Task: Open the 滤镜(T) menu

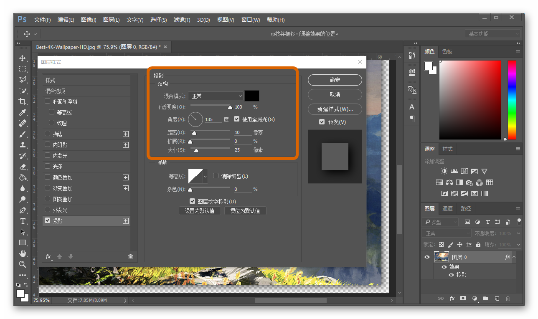Action: (x=182, y=20)
